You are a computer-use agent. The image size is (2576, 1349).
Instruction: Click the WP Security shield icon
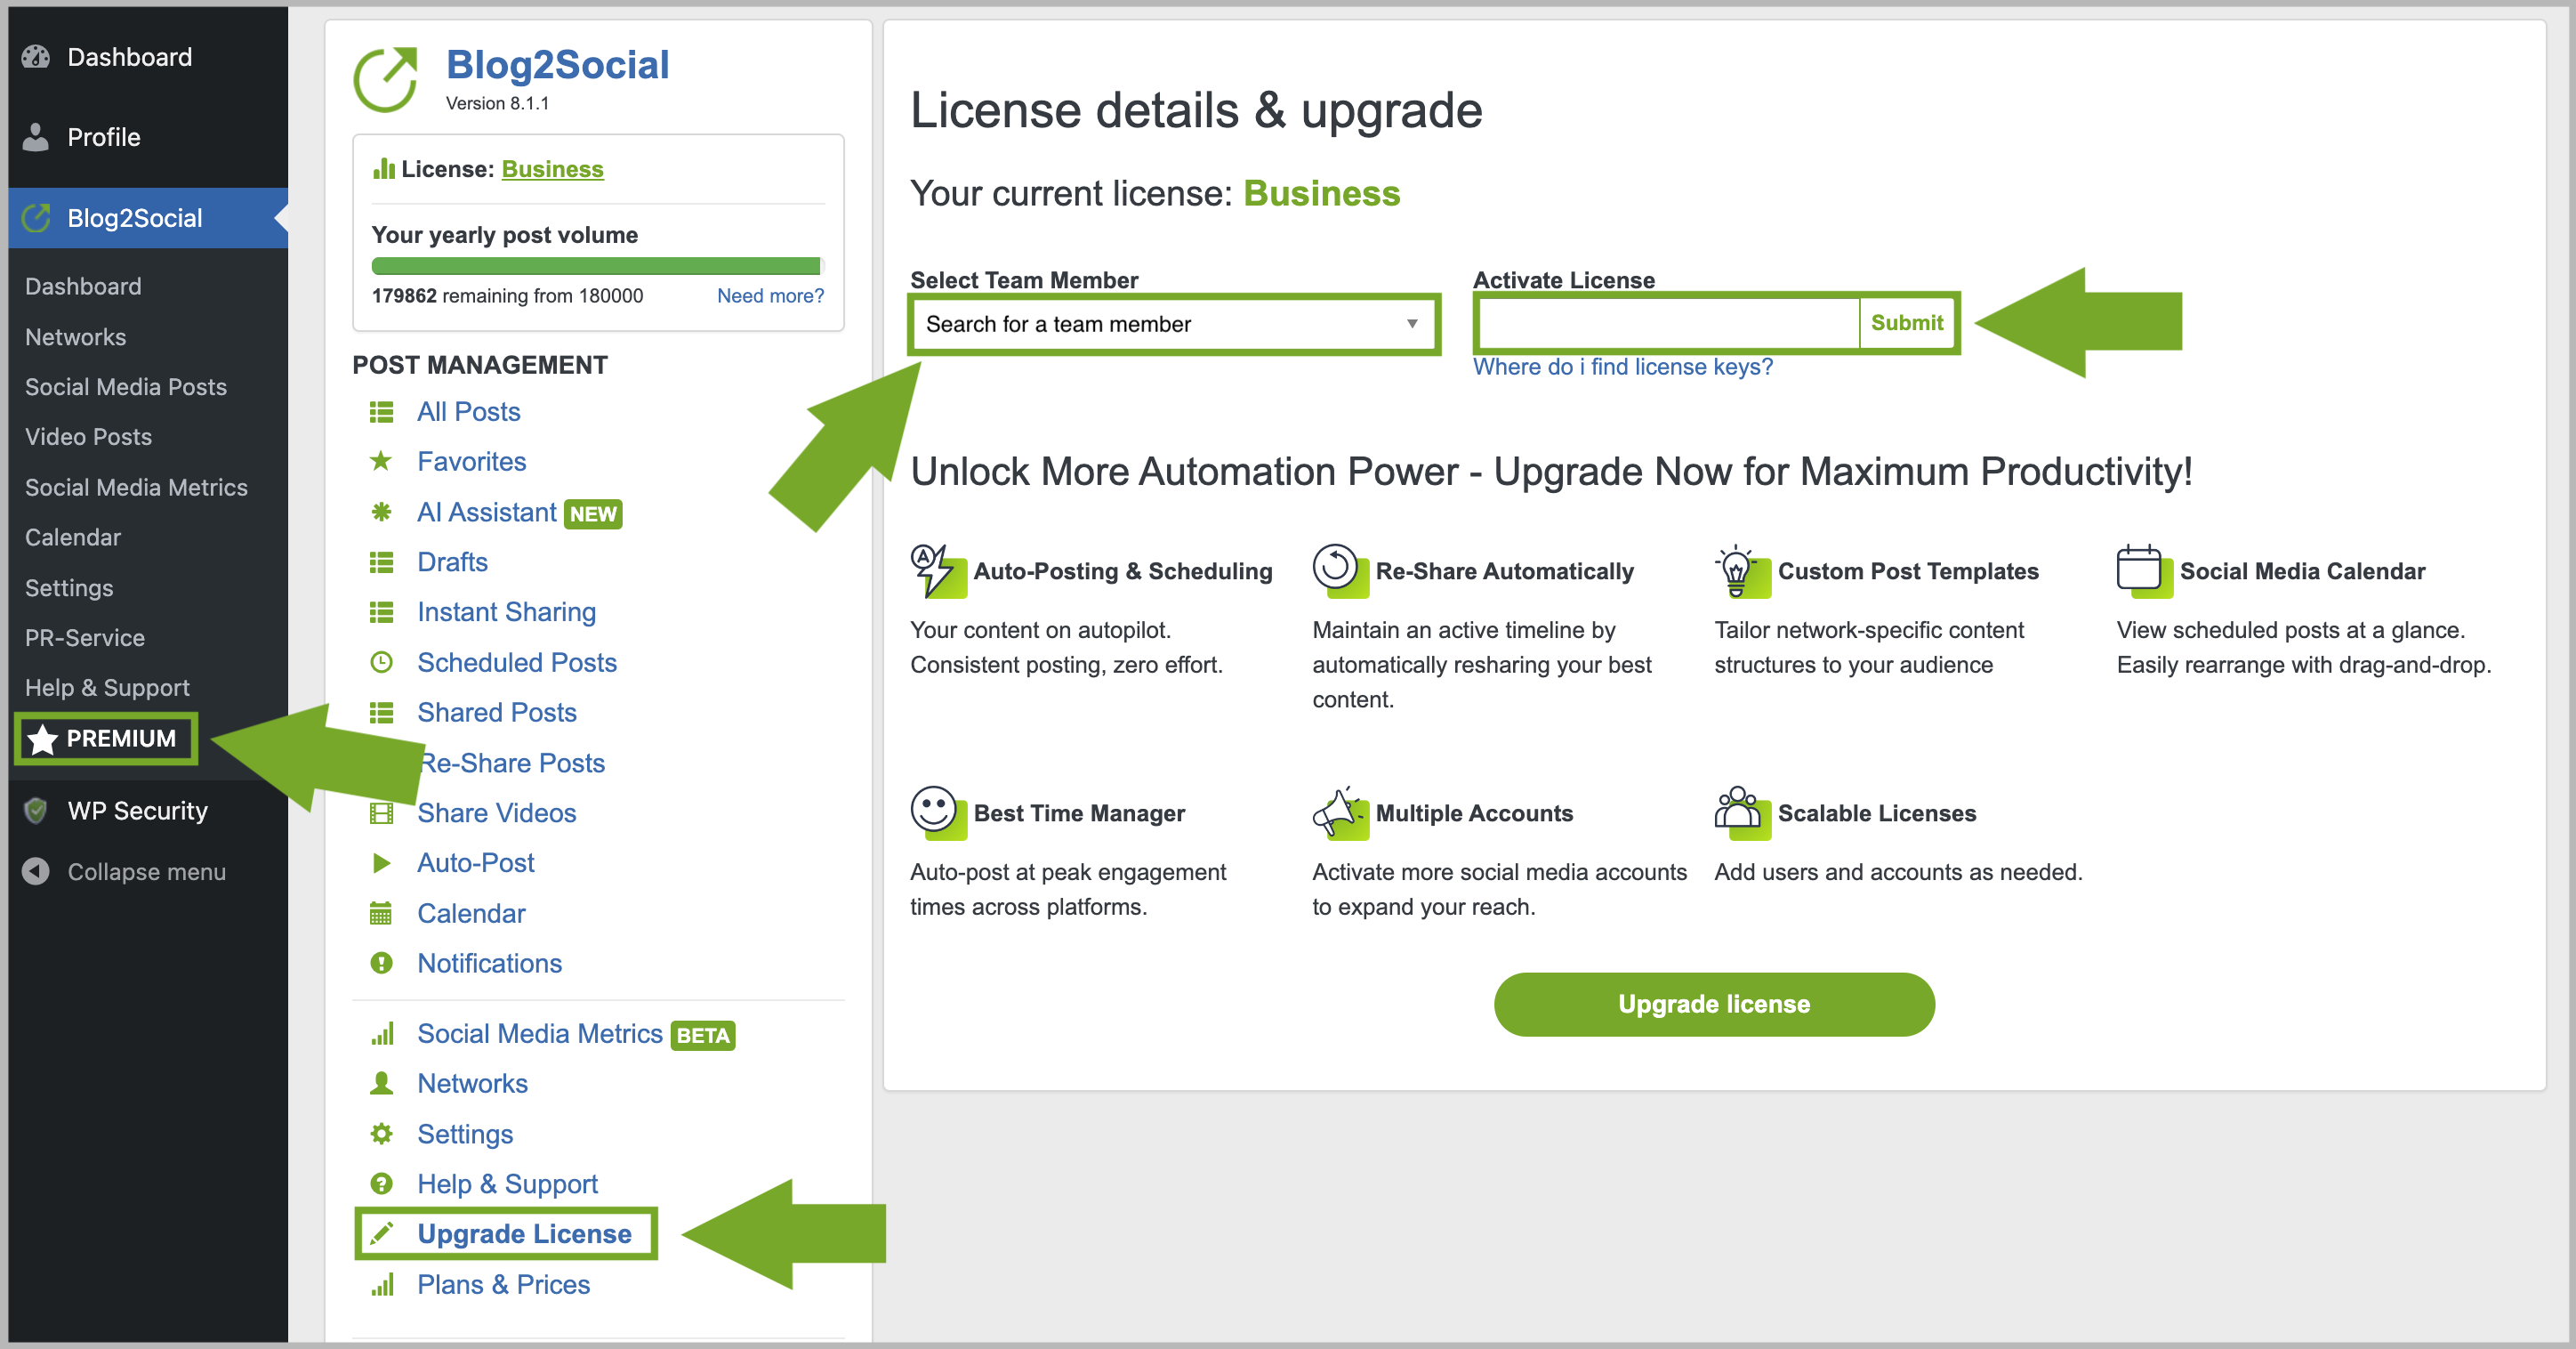36,811
